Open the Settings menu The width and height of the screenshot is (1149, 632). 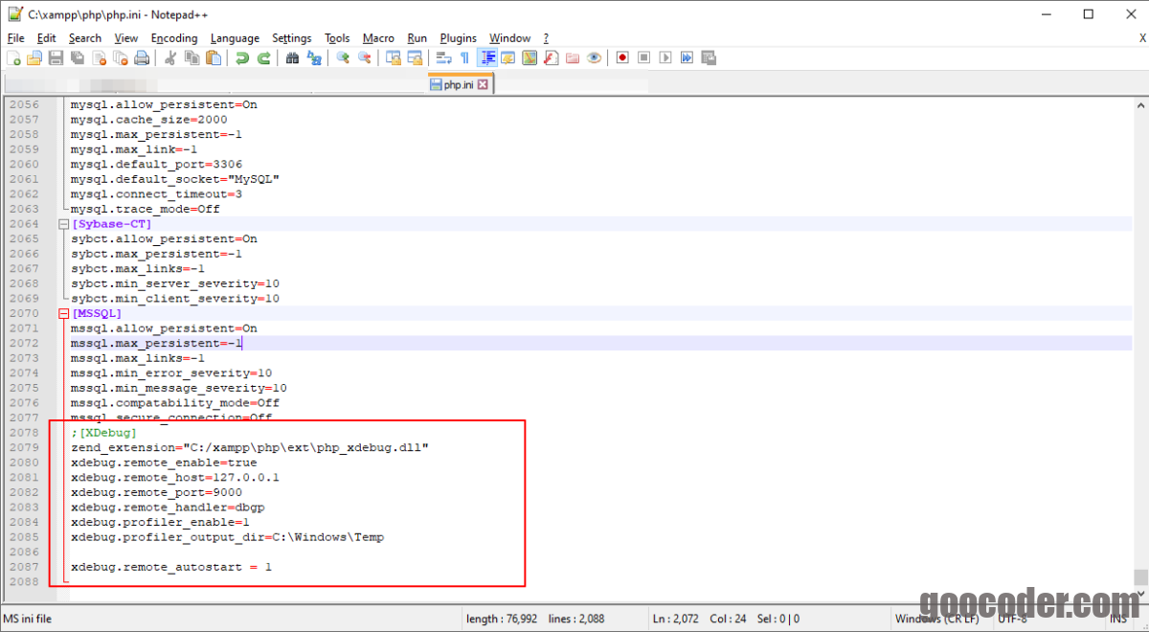pyautogui.click(x=291, y=38)
